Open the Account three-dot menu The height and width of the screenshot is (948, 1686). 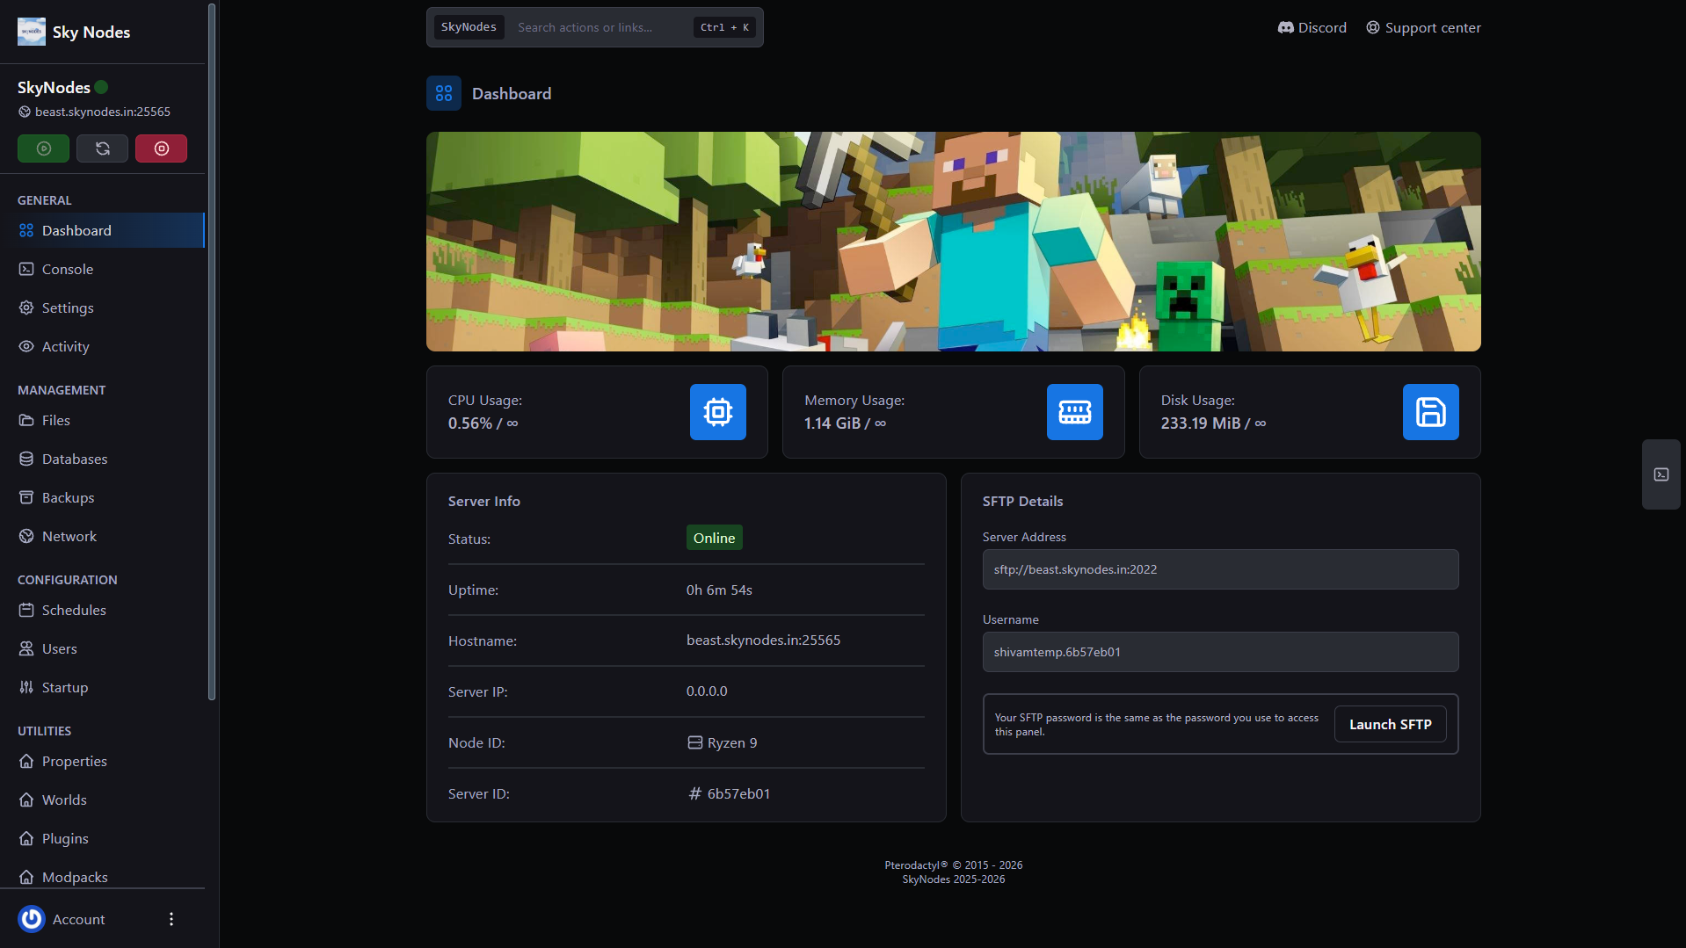[171, 919]
